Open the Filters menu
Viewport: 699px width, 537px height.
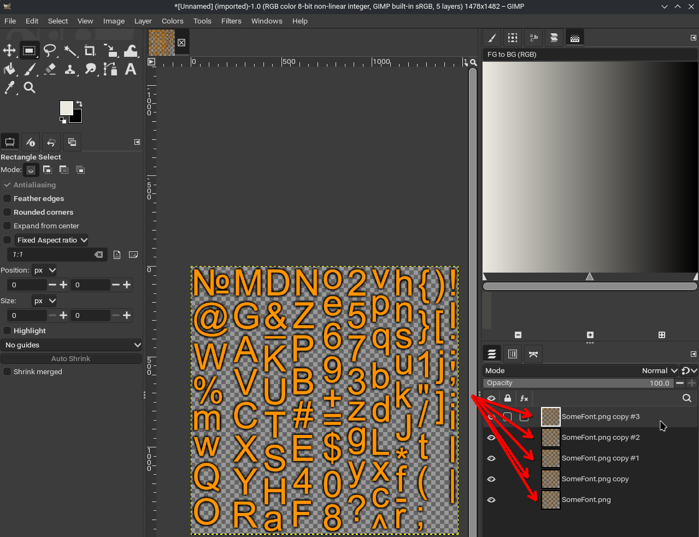point(231,21)
